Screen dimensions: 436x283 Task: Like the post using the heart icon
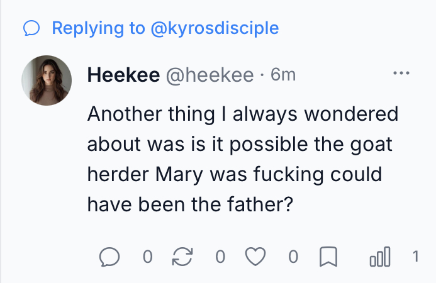[256, 257]
